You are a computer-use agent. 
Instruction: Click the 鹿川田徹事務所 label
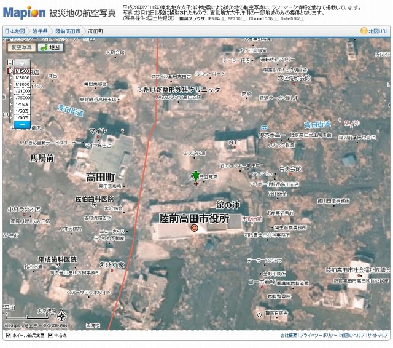click(333, 201)
